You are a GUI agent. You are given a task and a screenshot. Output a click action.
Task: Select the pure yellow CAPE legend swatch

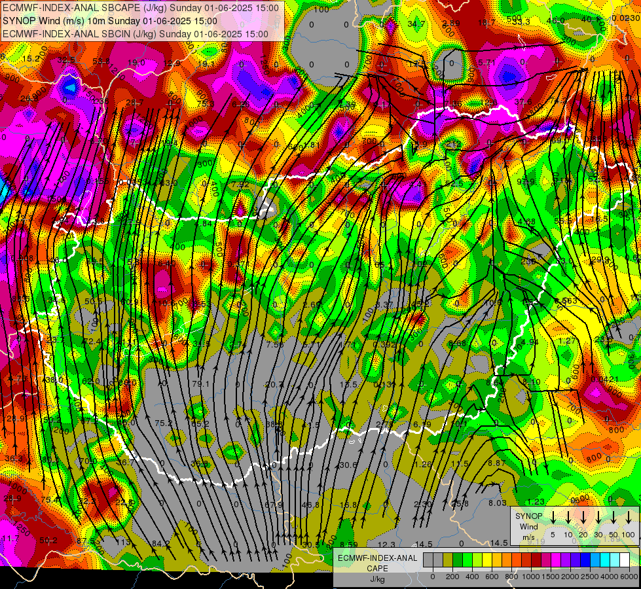487,560
